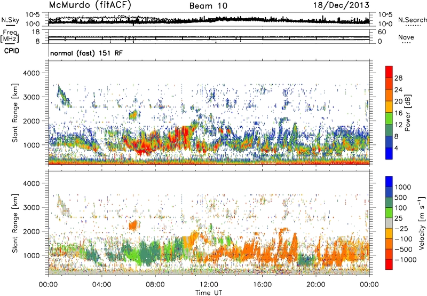Click the red top of Power color bar
Viewport: 427px width, 296px height.
[389, 72]
